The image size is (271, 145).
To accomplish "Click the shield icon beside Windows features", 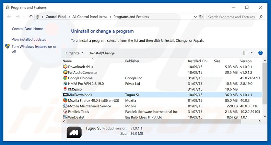I will click(7, 46).
